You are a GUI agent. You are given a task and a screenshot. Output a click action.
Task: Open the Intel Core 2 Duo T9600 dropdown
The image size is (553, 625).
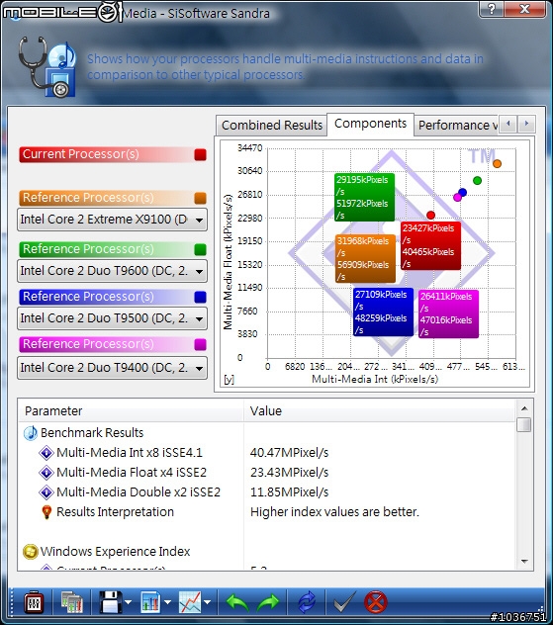[x=112, y=271]
